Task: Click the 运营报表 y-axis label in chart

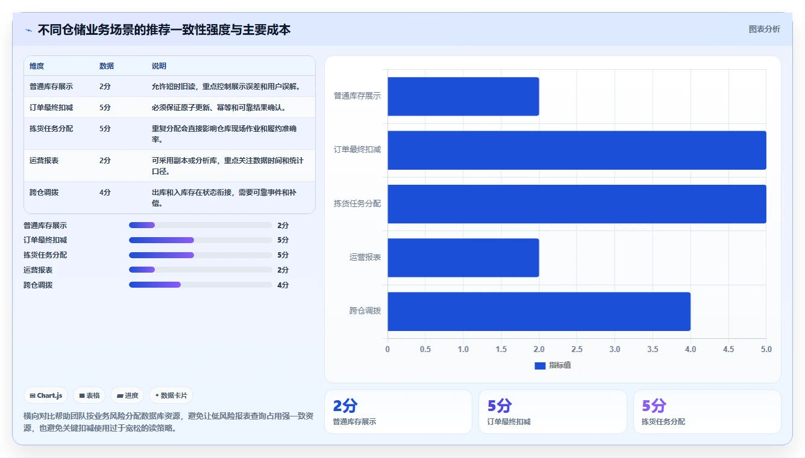Action: (x=365, y=257)
